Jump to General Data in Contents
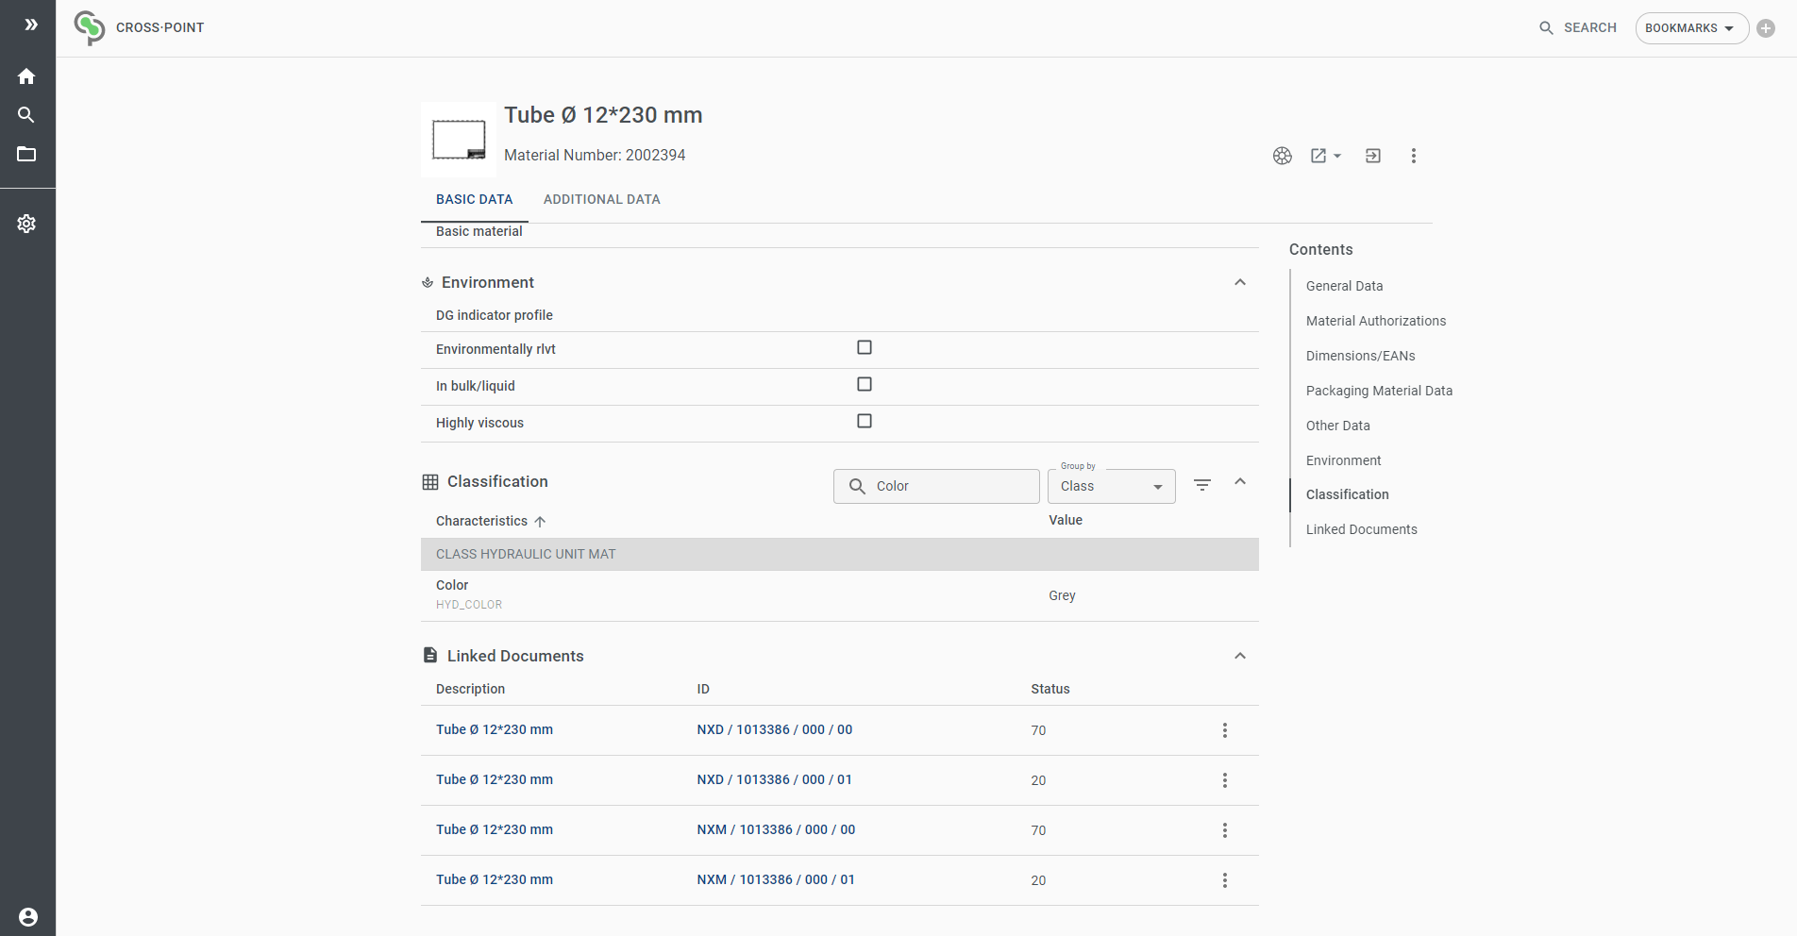This screenshot has width=1797, height=936. pyautogui.click(x=1344, y=286)
